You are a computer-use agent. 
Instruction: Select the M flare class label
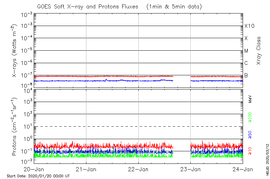pyautogui.click(x=246, y=51)
